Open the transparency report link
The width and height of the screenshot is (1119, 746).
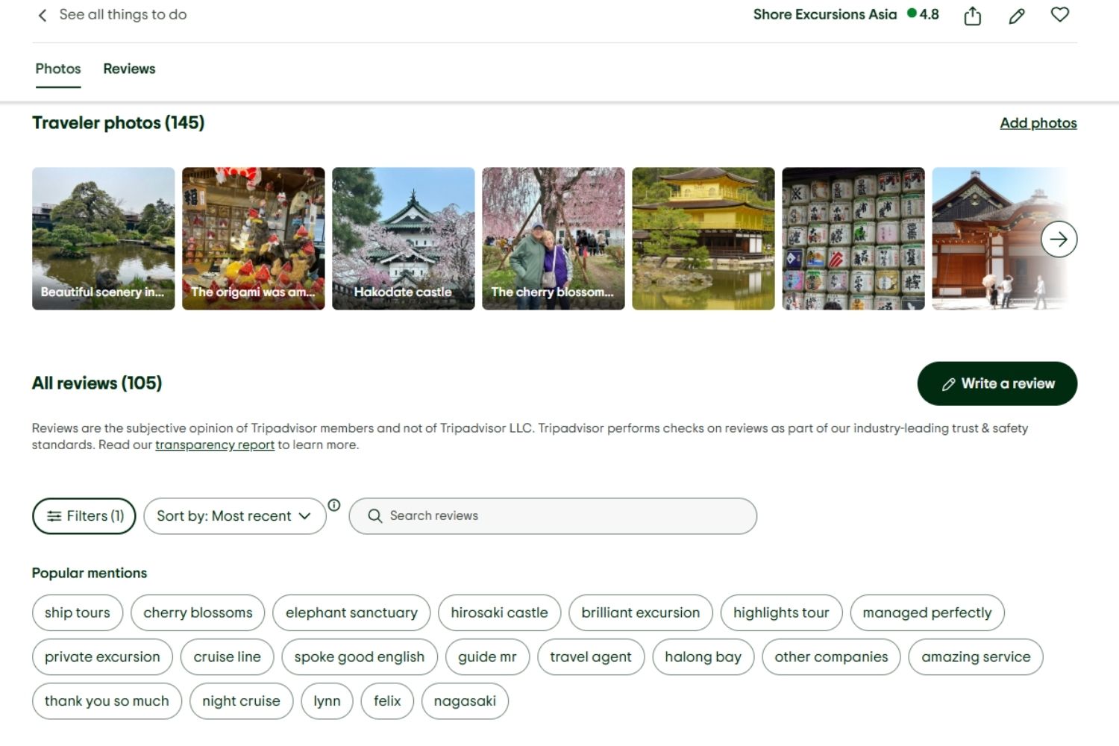[x=214, y=444]
